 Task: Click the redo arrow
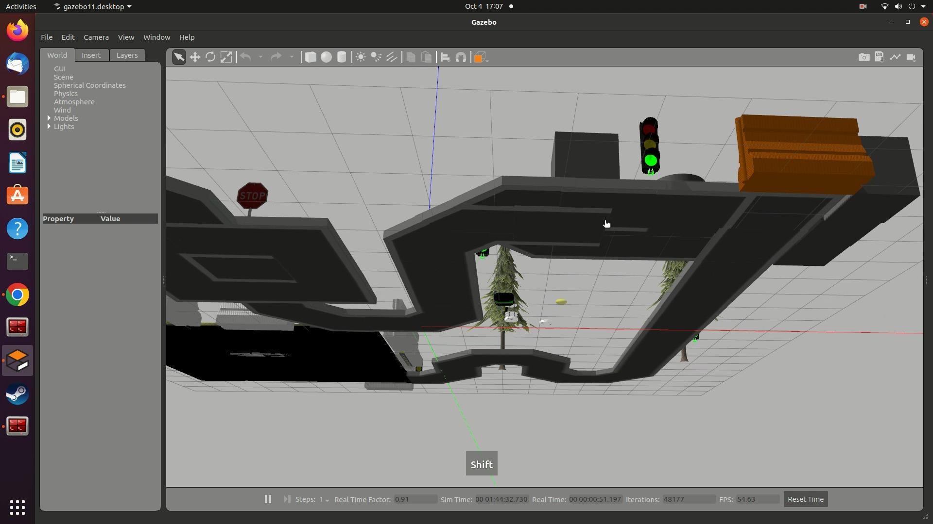(x=276, y=57)
